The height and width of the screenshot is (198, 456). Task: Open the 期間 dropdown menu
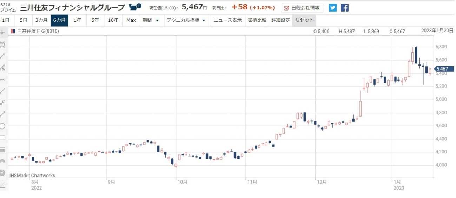click(x=151, y=20)
